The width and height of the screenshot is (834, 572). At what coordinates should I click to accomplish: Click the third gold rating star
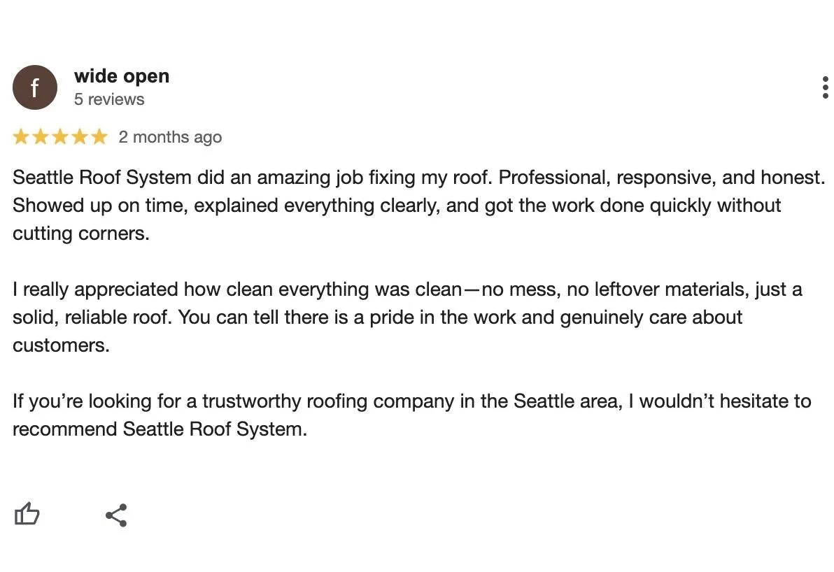[x=60, y=136]
